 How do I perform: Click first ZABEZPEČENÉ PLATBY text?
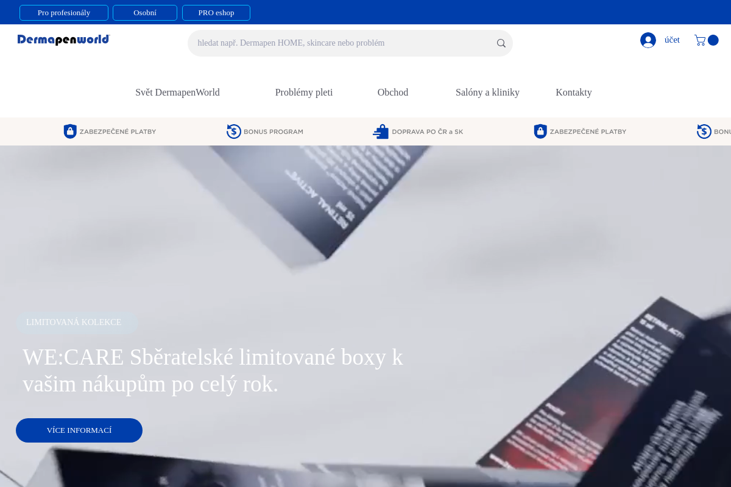click(118, 131)
